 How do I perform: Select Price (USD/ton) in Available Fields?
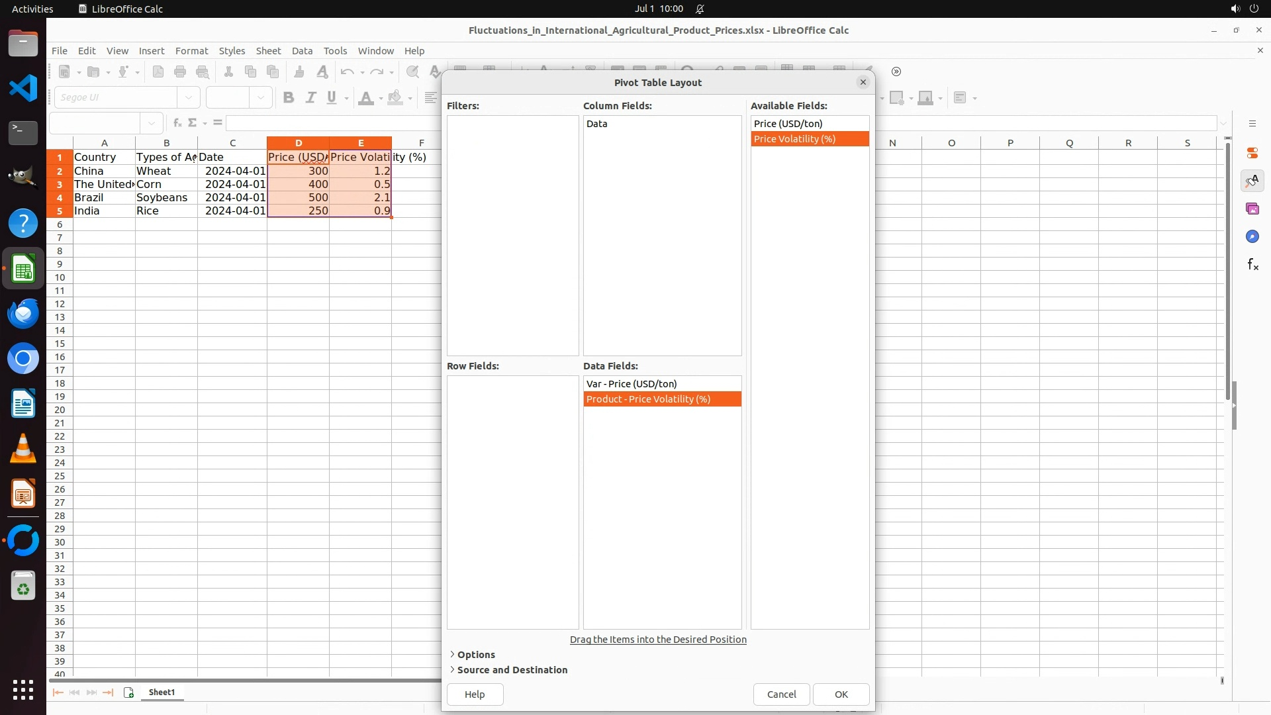pos(788,124)
